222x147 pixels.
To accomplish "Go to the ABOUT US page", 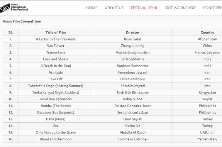I will coord(114,8).
